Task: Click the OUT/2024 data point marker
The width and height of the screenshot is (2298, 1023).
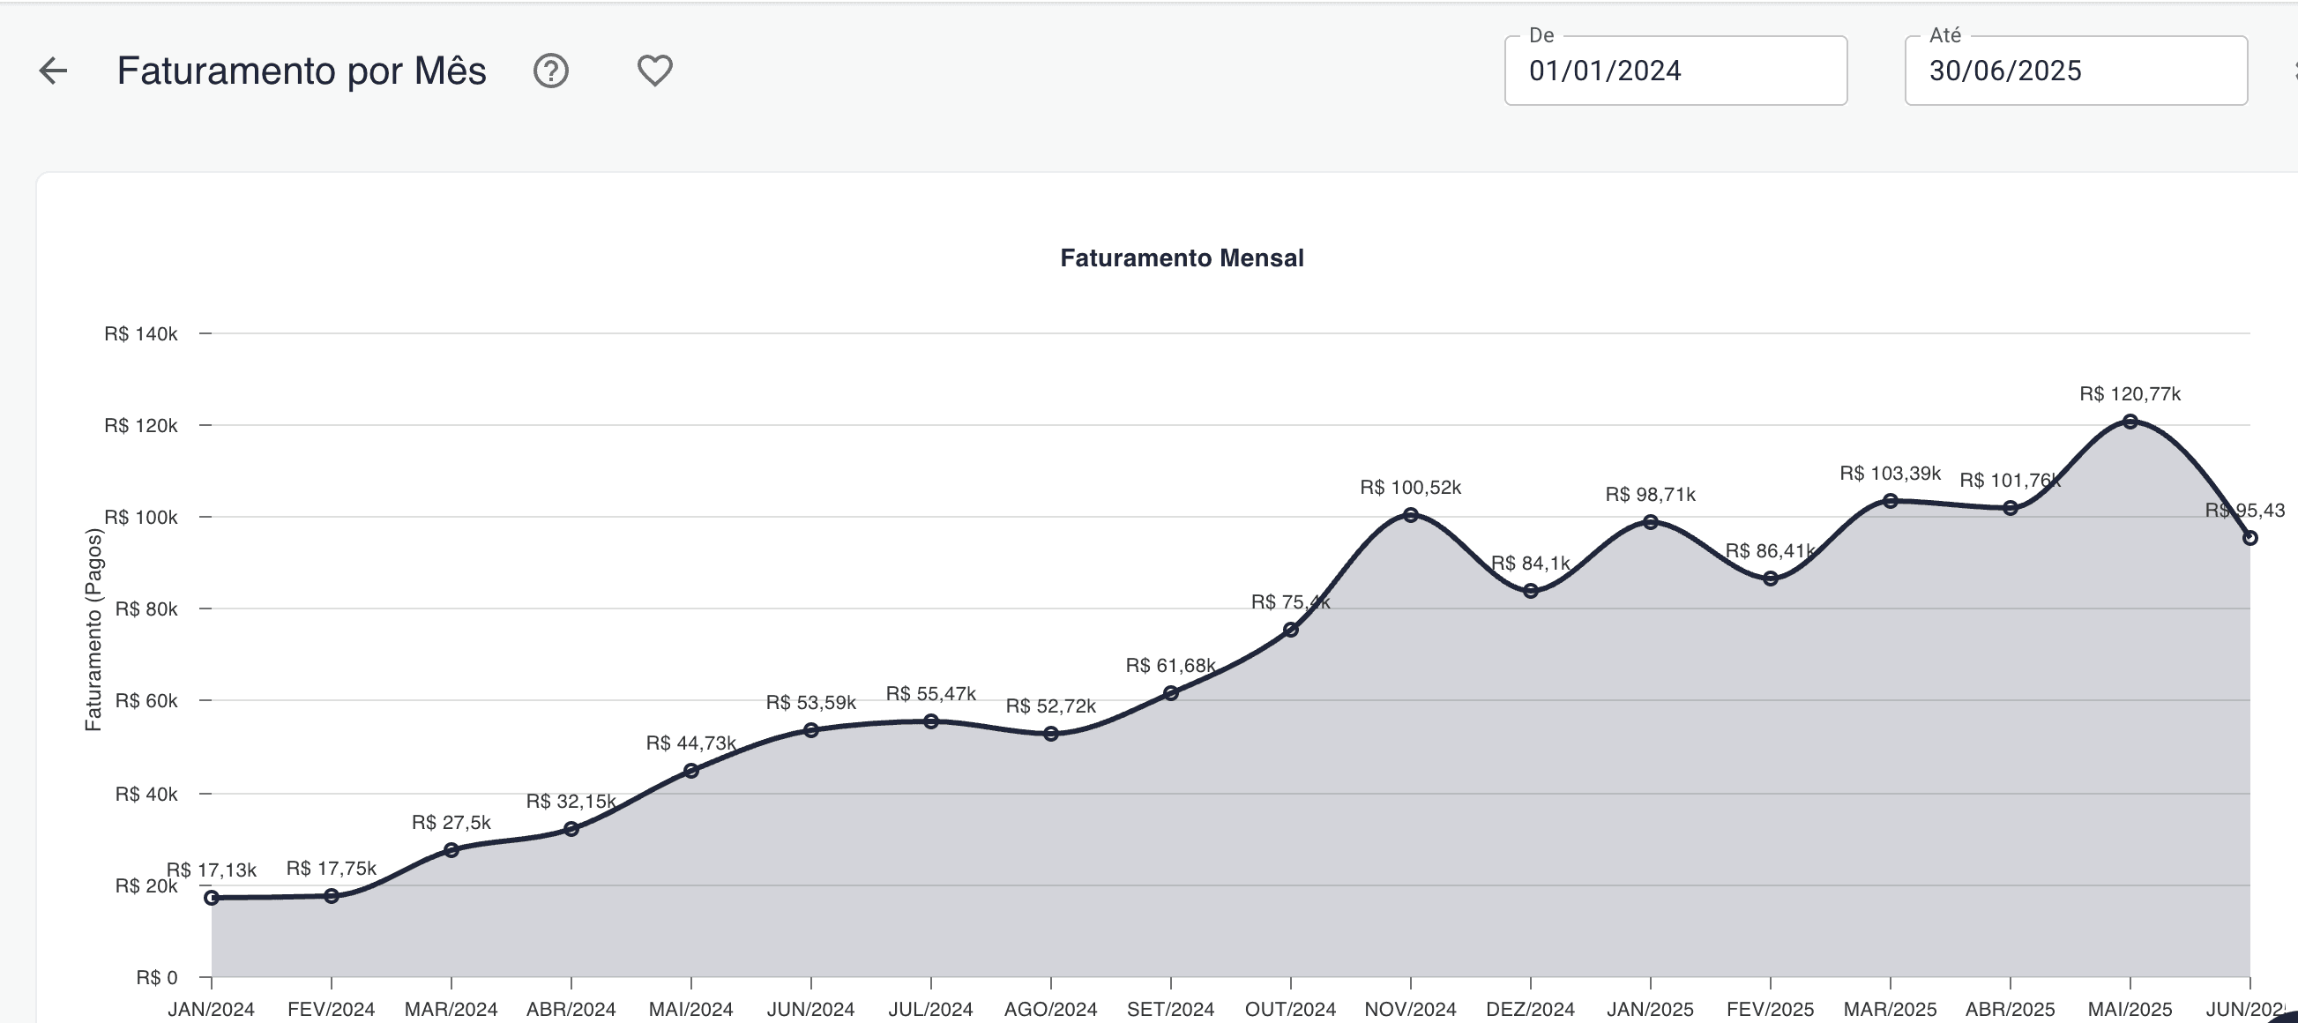Action: tap(1290, 630)
